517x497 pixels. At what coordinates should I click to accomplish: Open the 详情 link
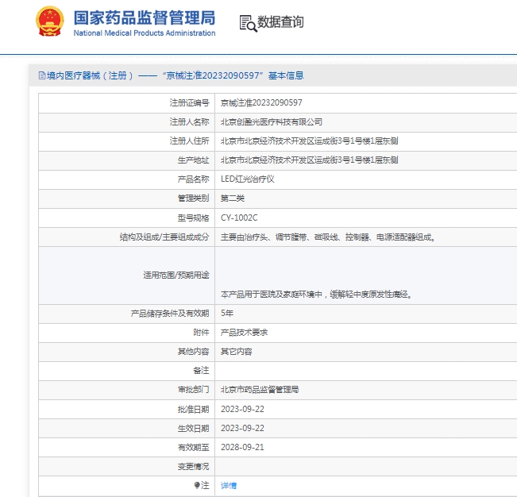(x=229, y=485)
